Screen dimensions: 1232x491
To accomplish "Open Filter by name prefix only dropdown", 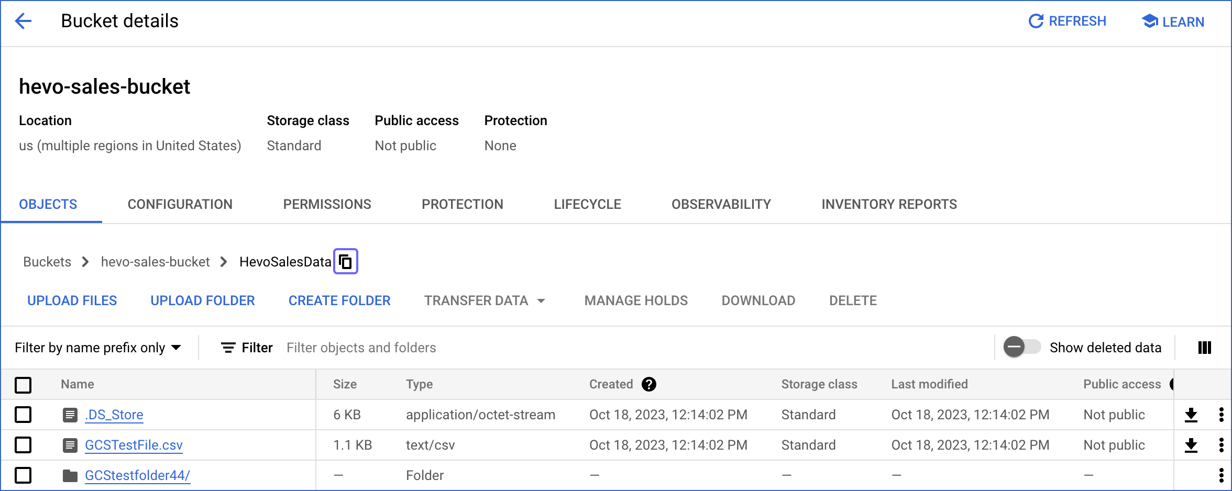I will pyautogui.click(x=98, y=348).
